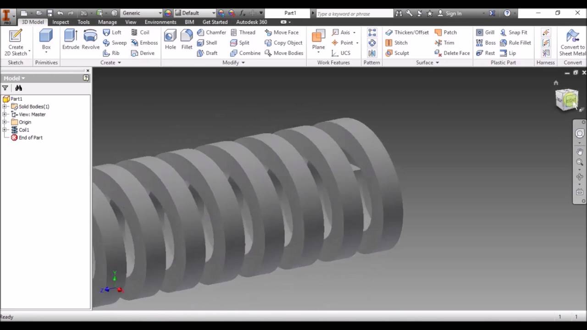Image resolution: width=587 pixels, height=330 pixels.
Task: Open the Modify panel dropdown
Action: (233, 63)
